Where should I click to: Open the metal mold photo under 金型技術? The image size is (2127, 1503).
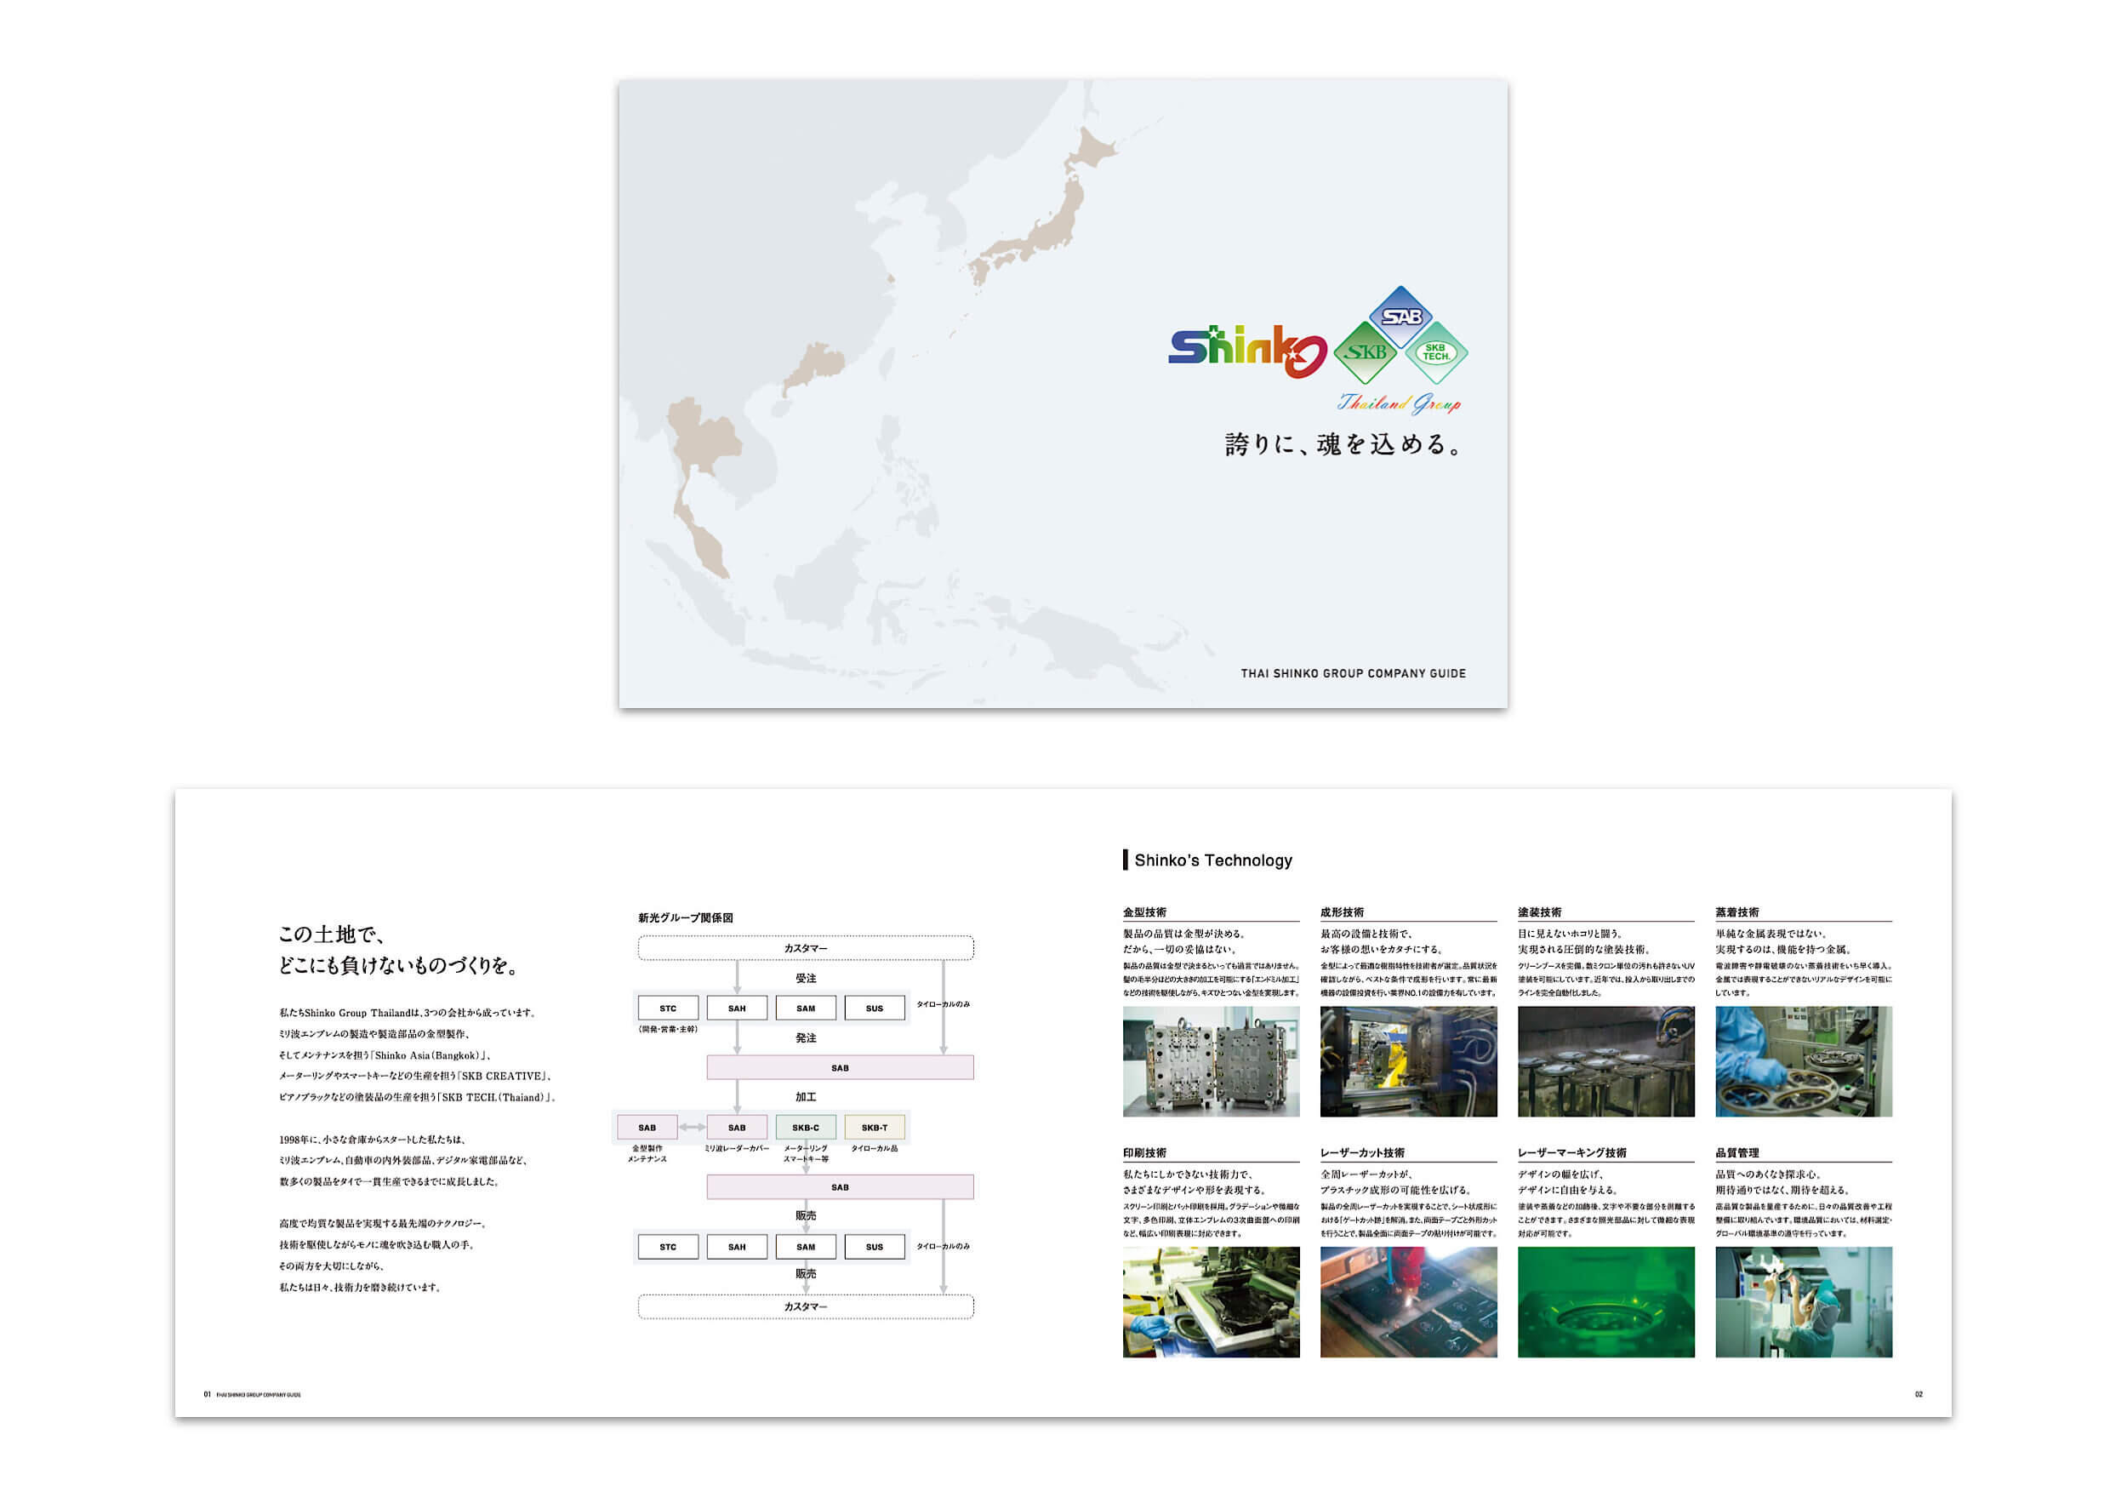pyautogui.click(x=1211, y=1062)
